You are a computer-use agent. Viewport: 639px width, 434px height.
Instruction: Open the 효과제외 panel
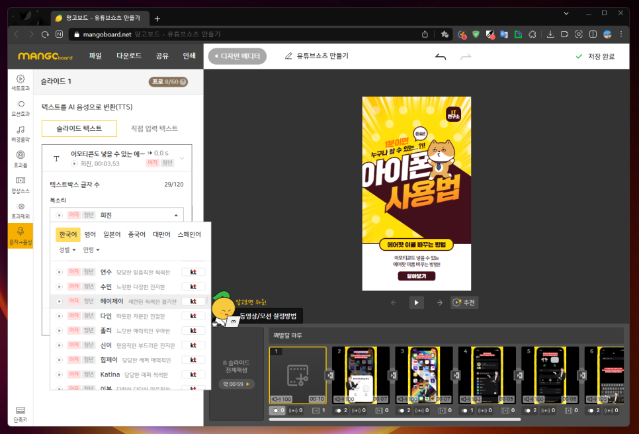click(x=21, y=210)
